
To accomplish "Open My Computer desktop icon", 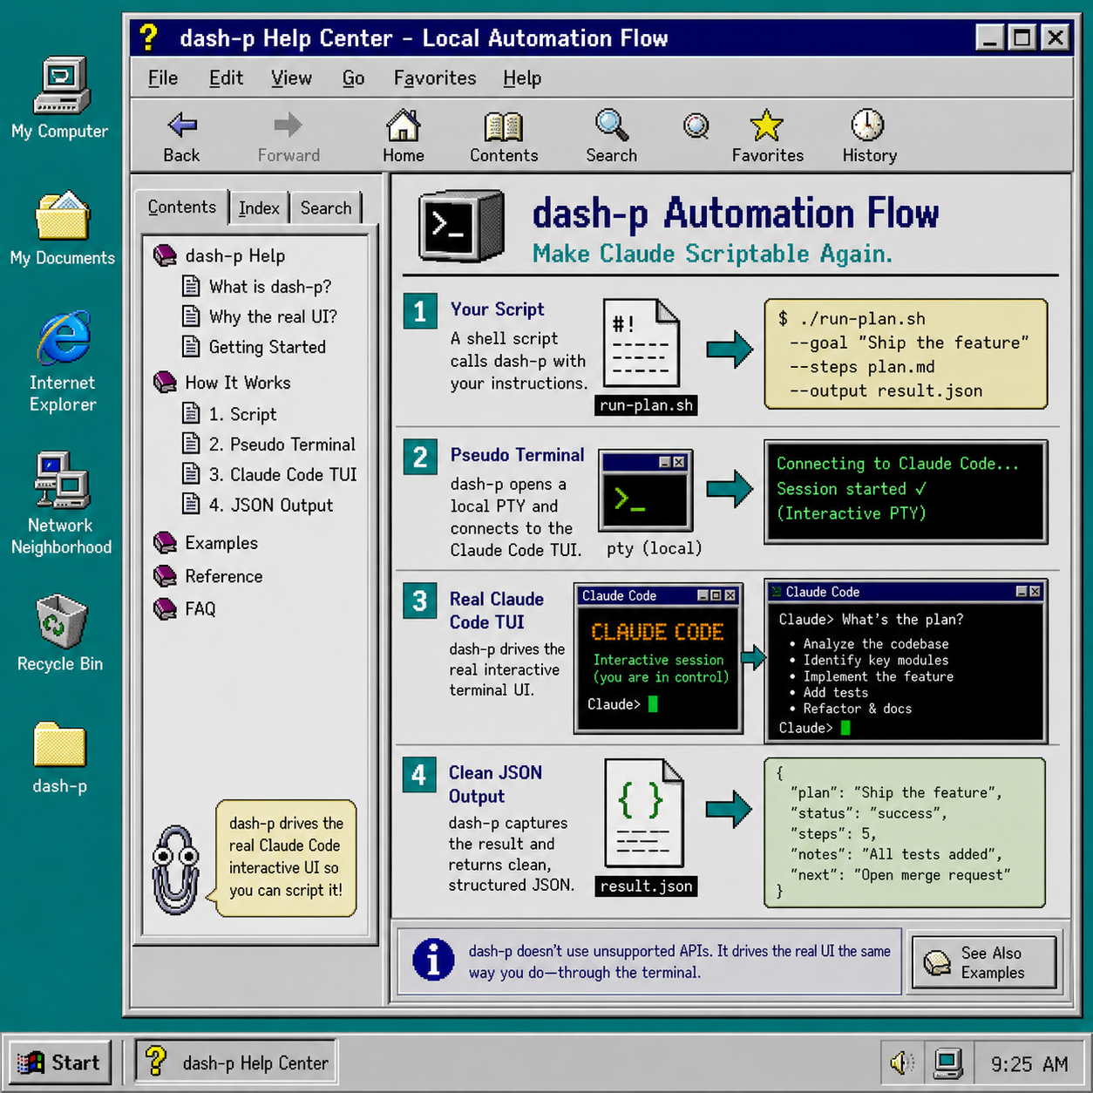I will coord(61,85).
